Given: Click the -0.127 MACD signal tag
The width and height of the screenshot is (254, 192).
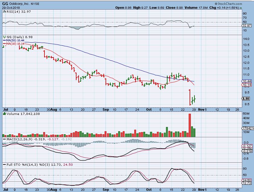Looking at the screenshot, I should pos(247,146).
